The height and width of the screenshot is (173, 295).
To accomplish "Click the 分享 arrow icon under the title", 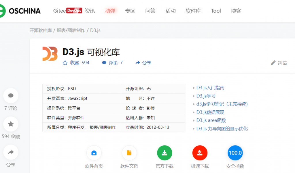I will point(137,63).
